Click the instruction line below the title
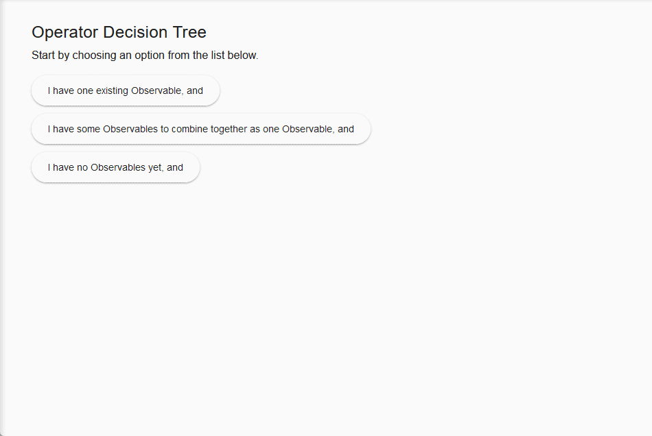This screenshot has width=652, height=436. click(145, 56)
